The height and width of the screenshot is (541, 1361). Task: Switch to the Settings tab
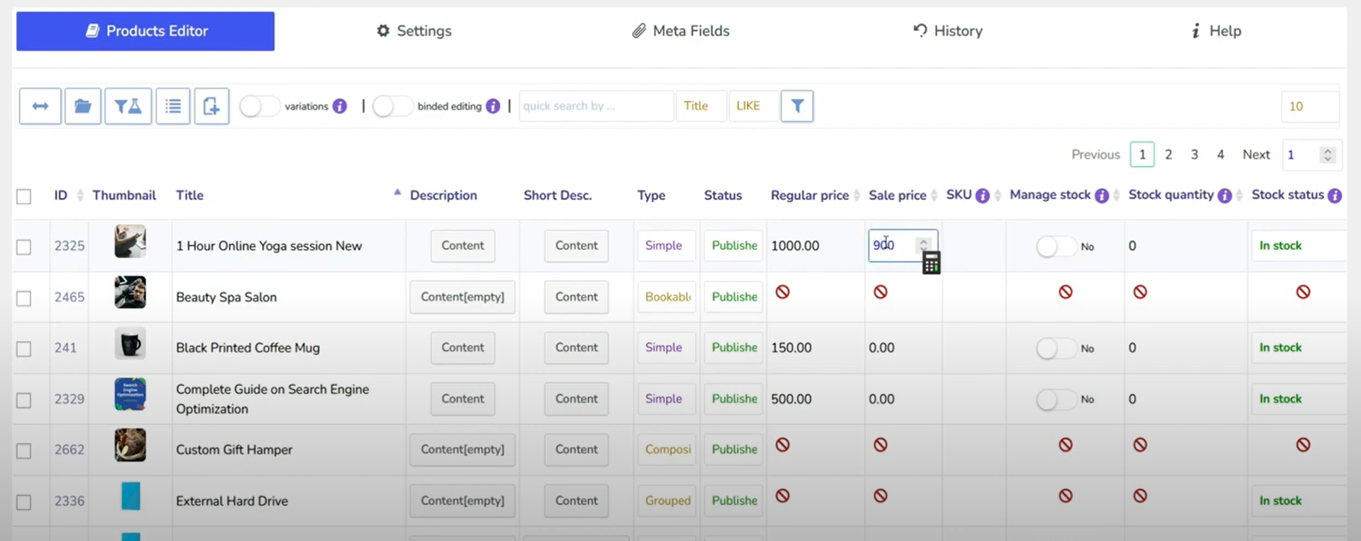coord(414,31)
